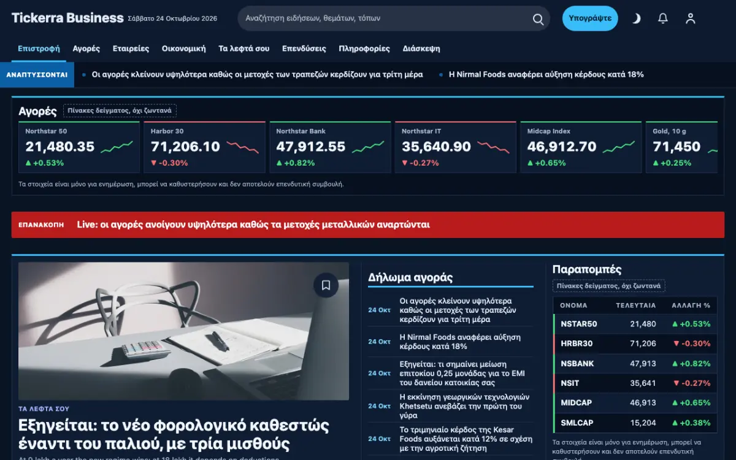The width and height of the screenshot is (736, 460).
Task: Open market story about bank stocks third day
Action: click(458, 310)
